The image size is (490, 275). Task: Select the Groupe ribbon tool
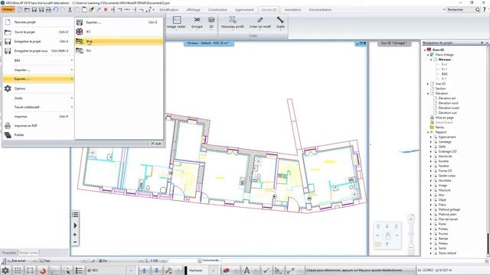[x=197, y=22]
